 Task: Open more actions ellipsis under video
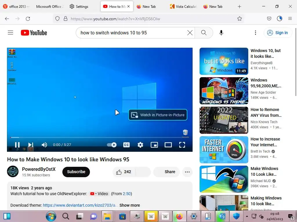pos(187,172)
